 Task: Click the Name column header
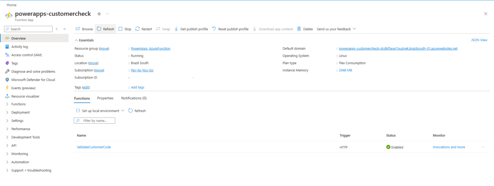[x=81, y=135]
